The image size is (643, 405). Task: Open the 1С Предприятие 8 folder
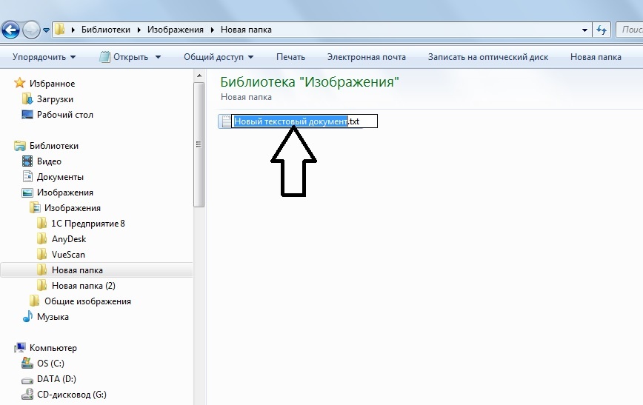tap(88, 224)
